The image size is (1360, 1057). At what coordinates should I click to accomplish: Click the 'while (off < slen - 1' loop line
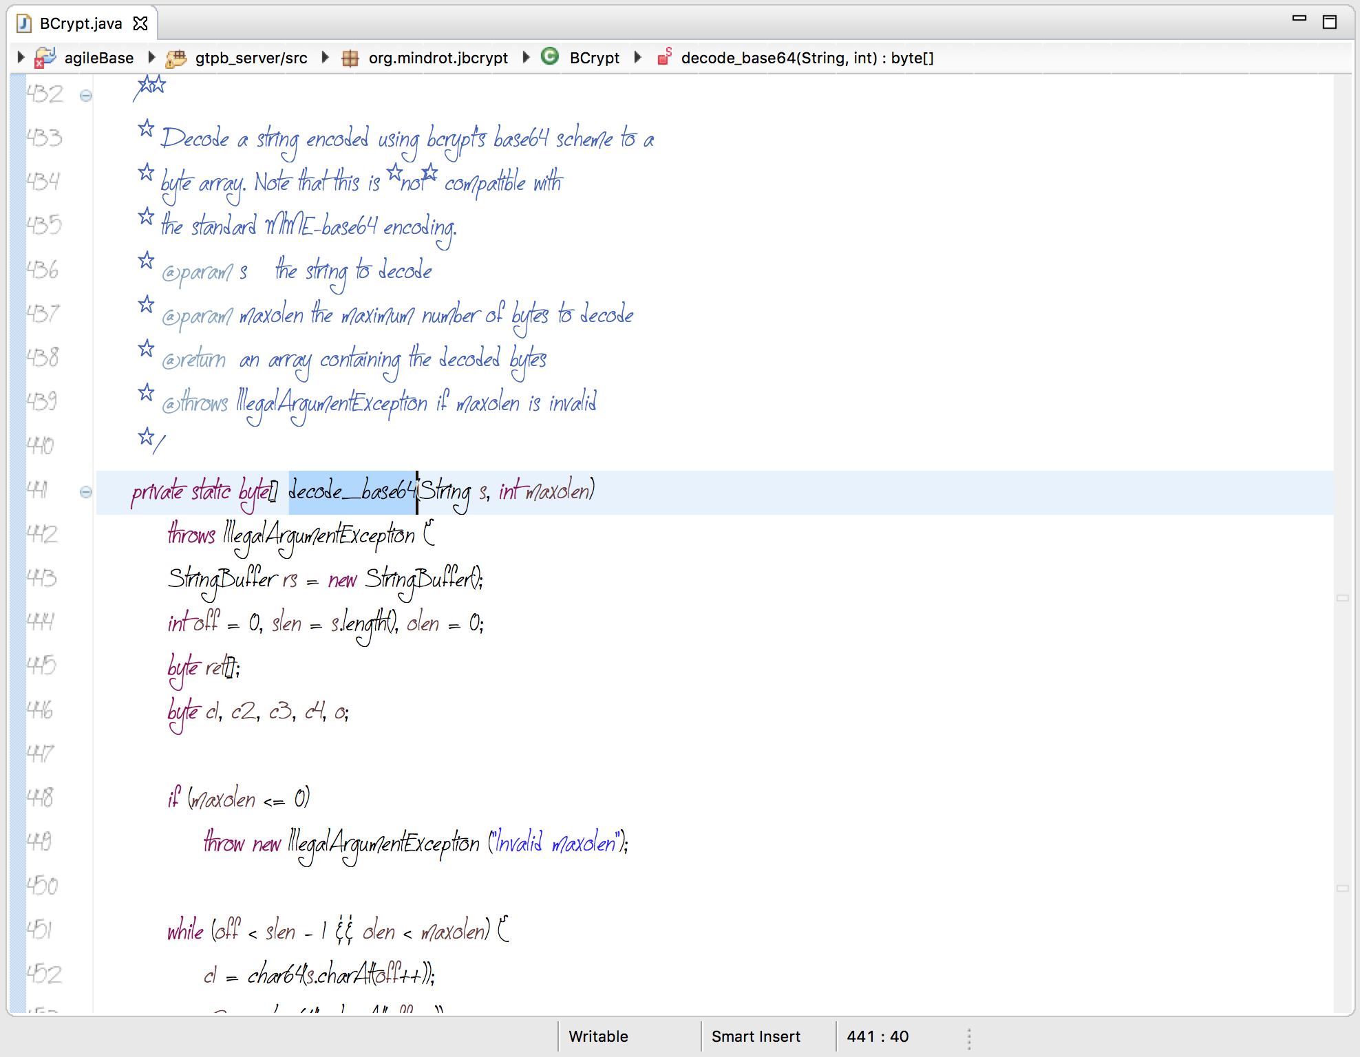coord(338,930)
